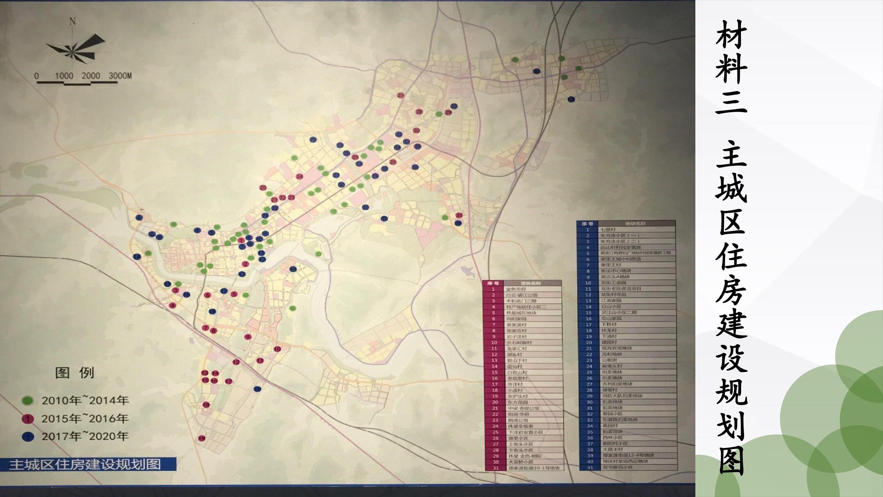The width and height of the screenshot is (883, 497).
Task: Click blue table row 13 江滨家园
Action: click(x=627, y=300)
